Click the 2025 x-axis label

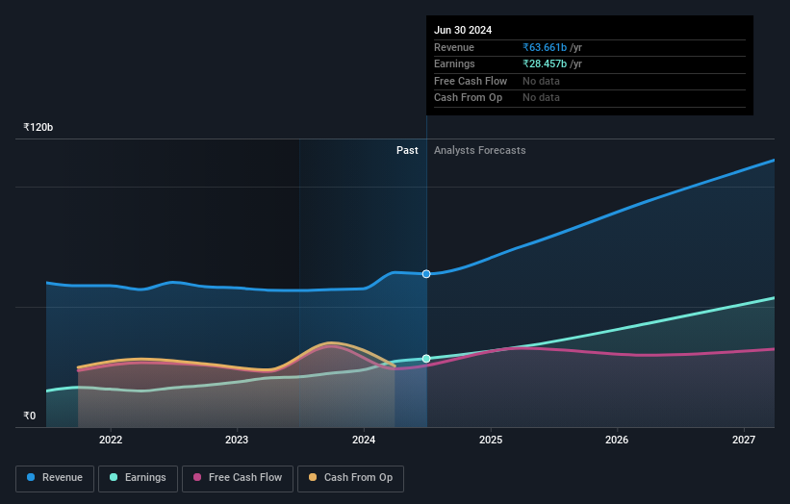490,441
